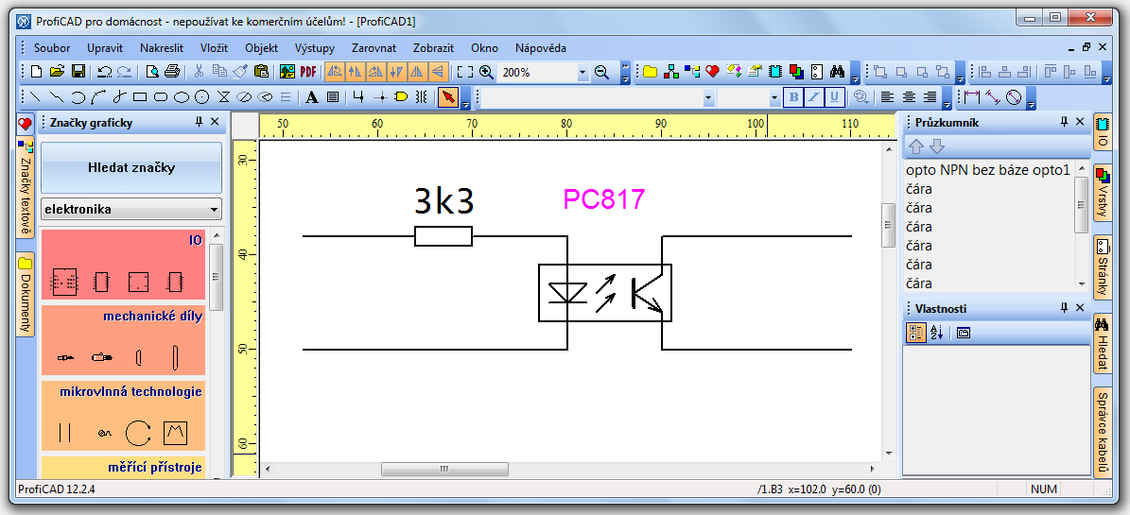
Task: Open the font size dropdown
Action: point(774,97)
